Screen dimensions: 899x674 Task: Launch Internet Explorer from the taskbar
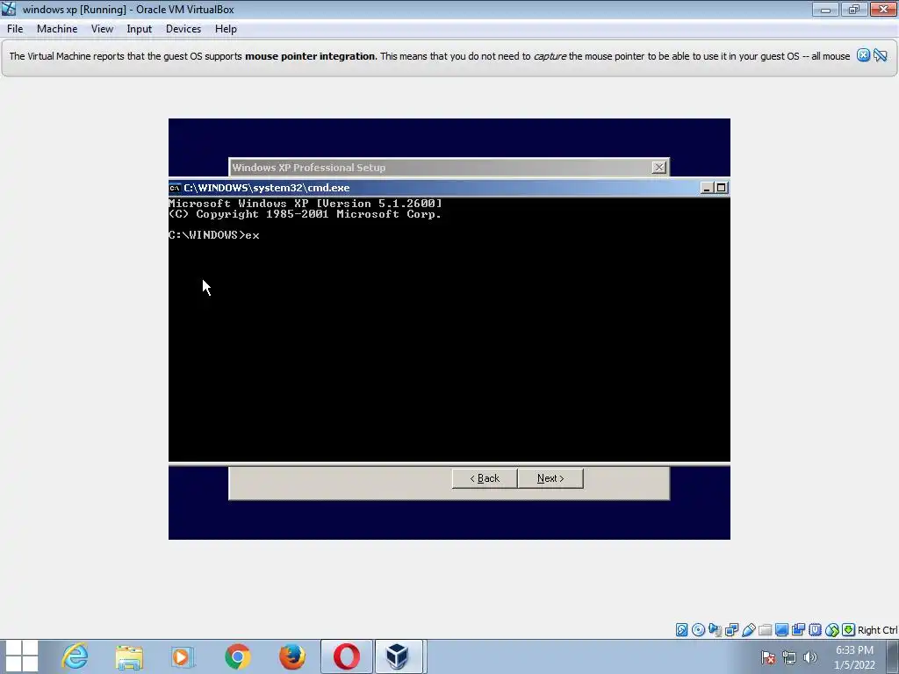coord(76,656)
